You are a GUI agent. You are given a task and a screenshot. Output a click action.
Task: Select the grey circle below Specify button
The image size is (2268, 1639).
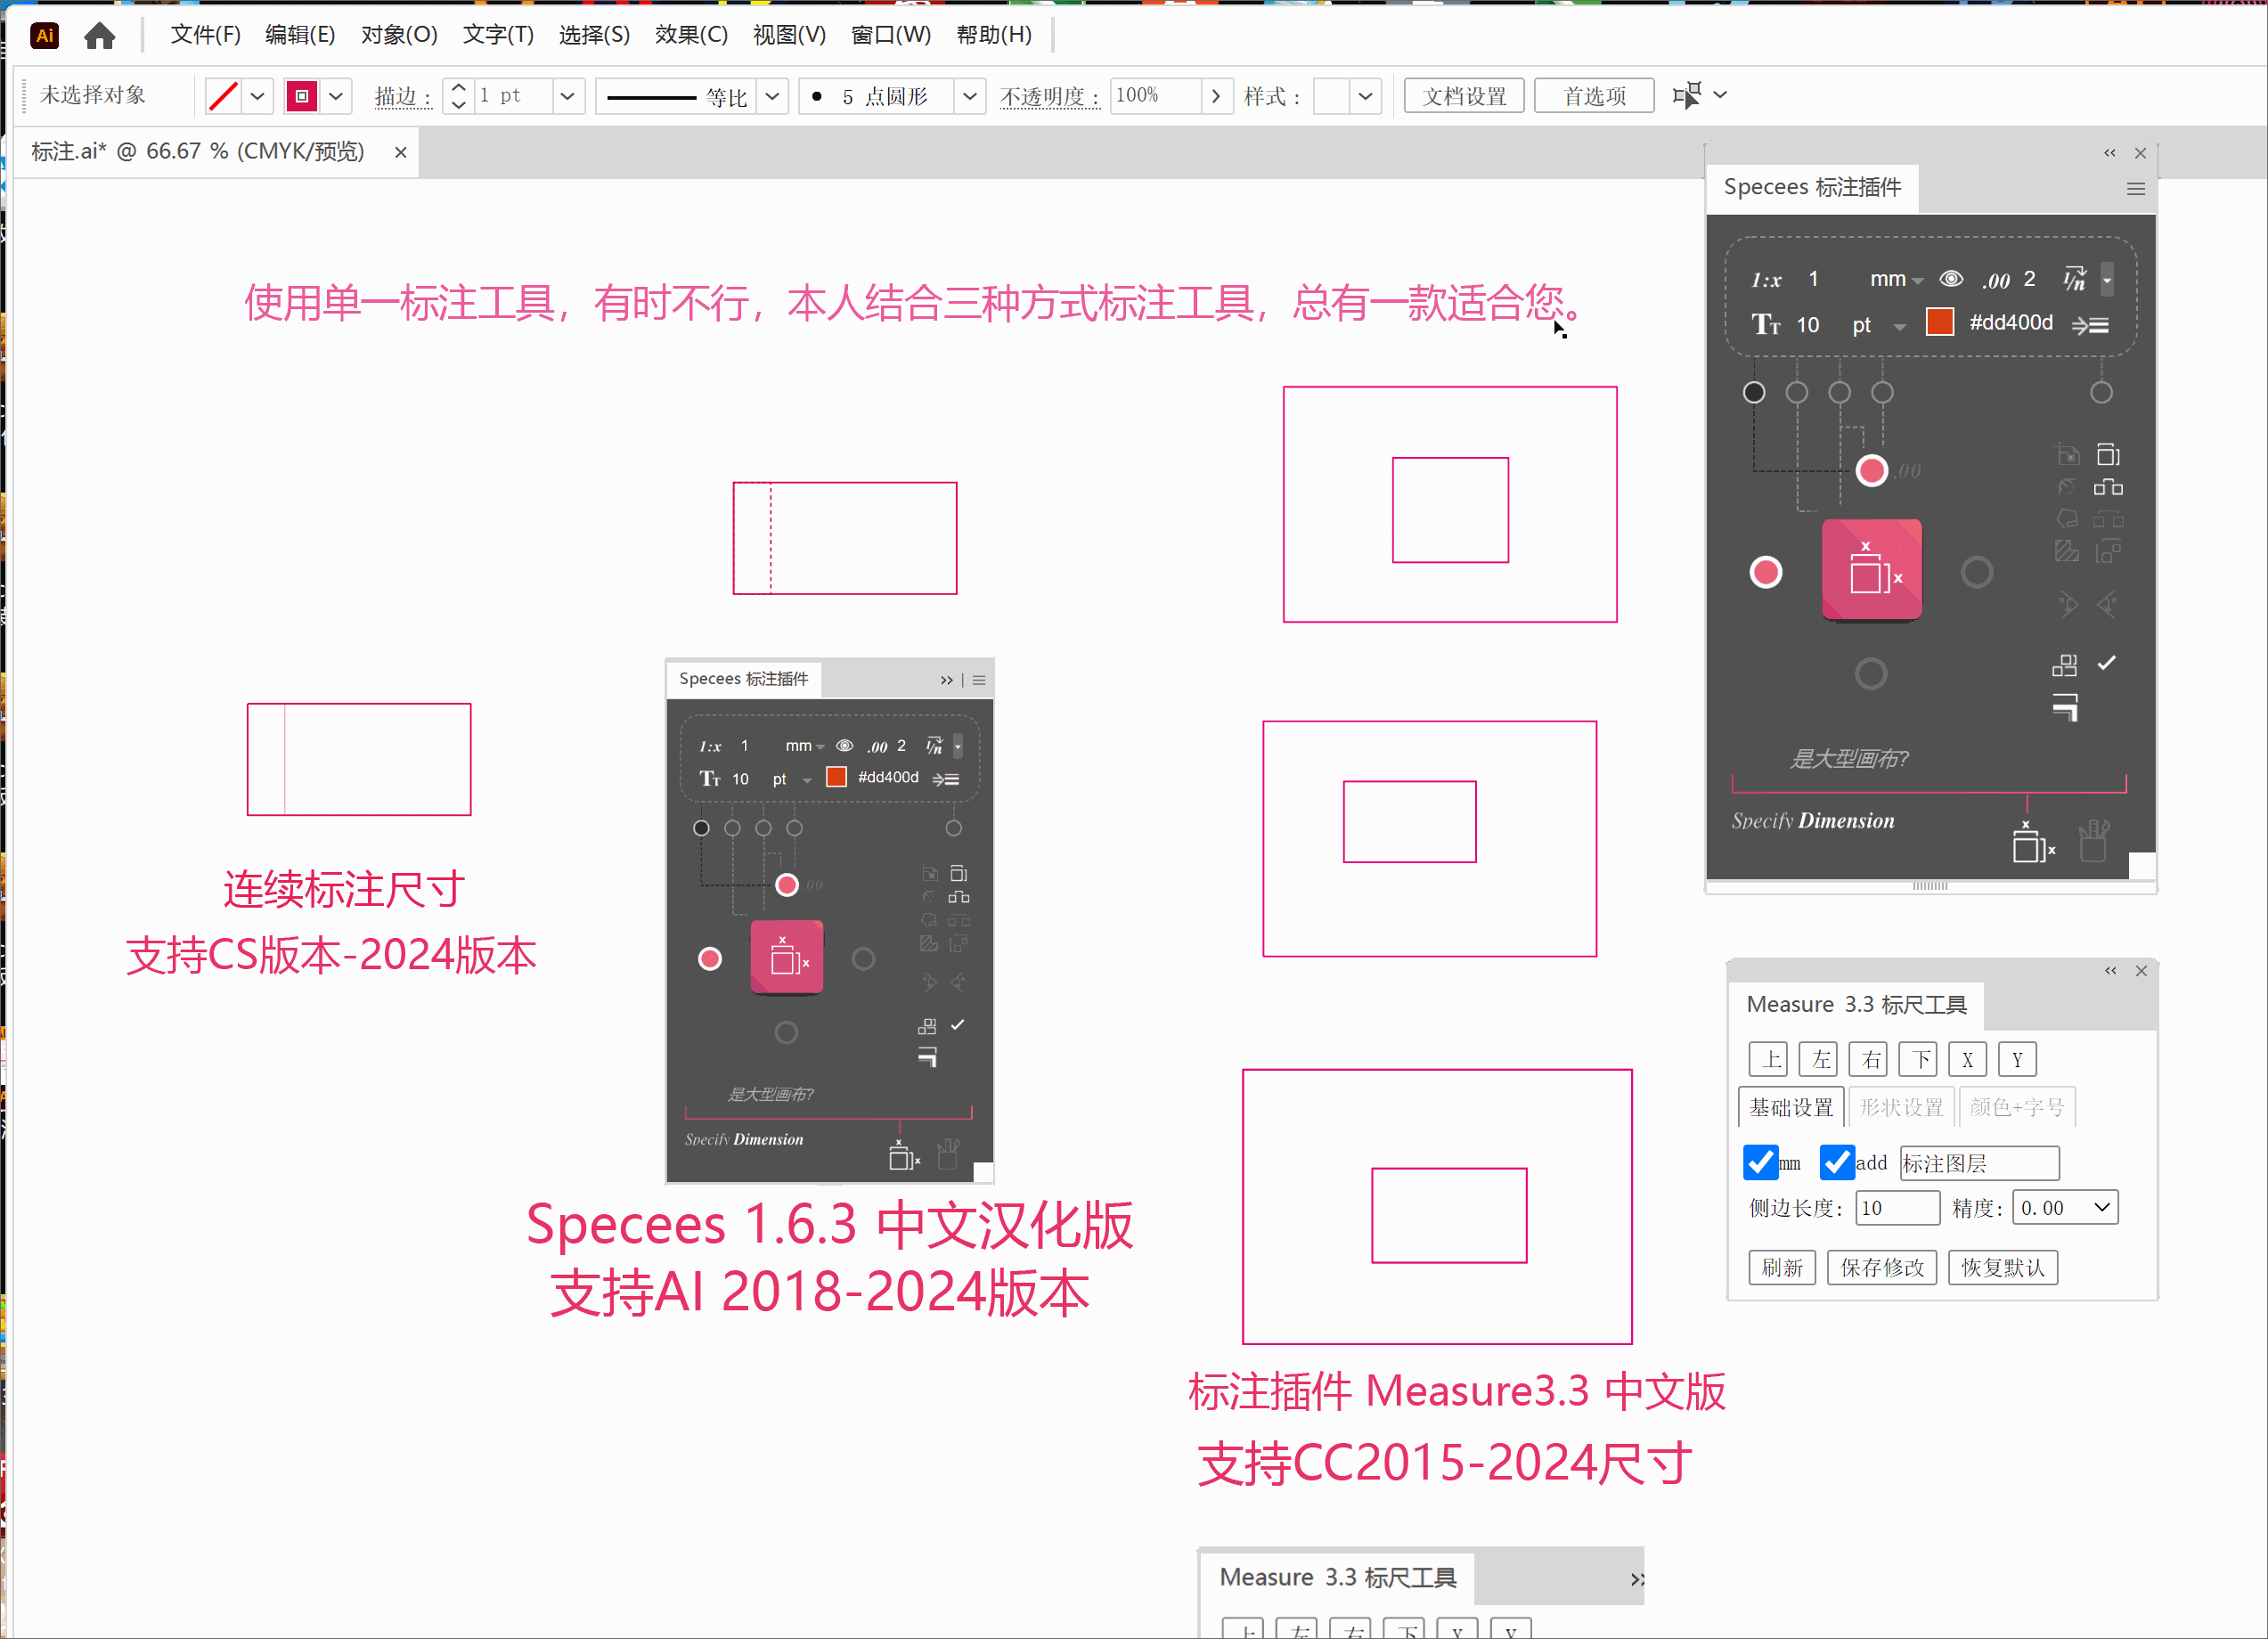tap(1870, 674)
